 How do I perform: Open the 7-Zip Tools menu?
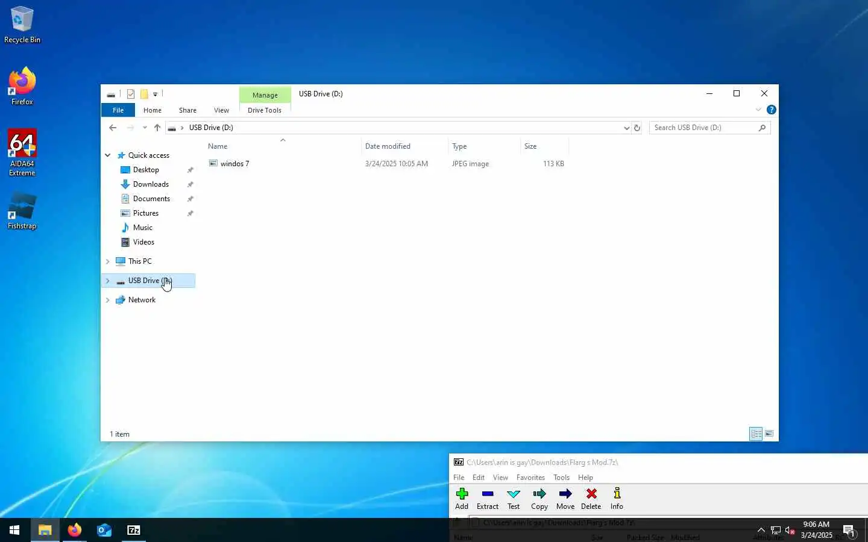point(561,478)
